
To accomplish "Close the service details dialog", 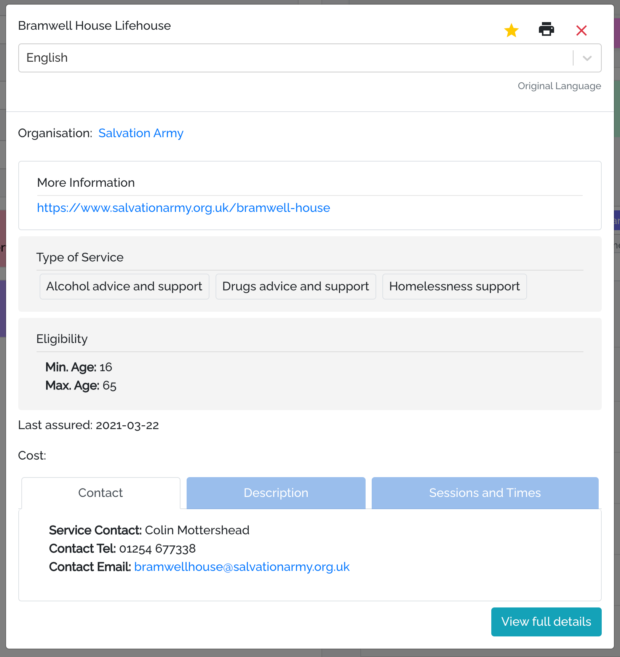I will coord(582,30).
